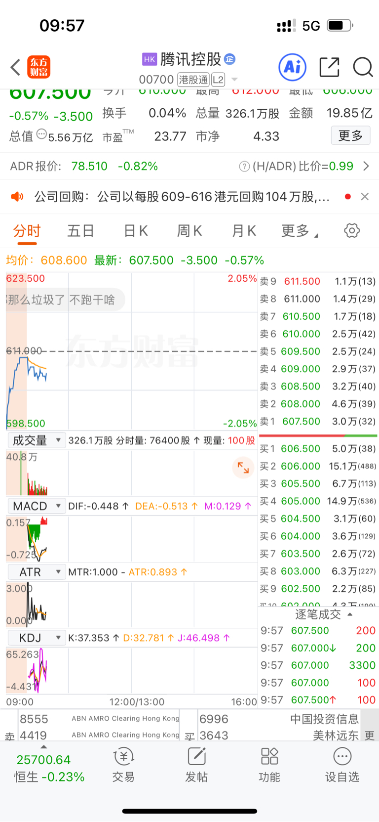Open 交易 trade icon
Image resolution: width=379 pixels, height=822 pixels.
point(123,765)
